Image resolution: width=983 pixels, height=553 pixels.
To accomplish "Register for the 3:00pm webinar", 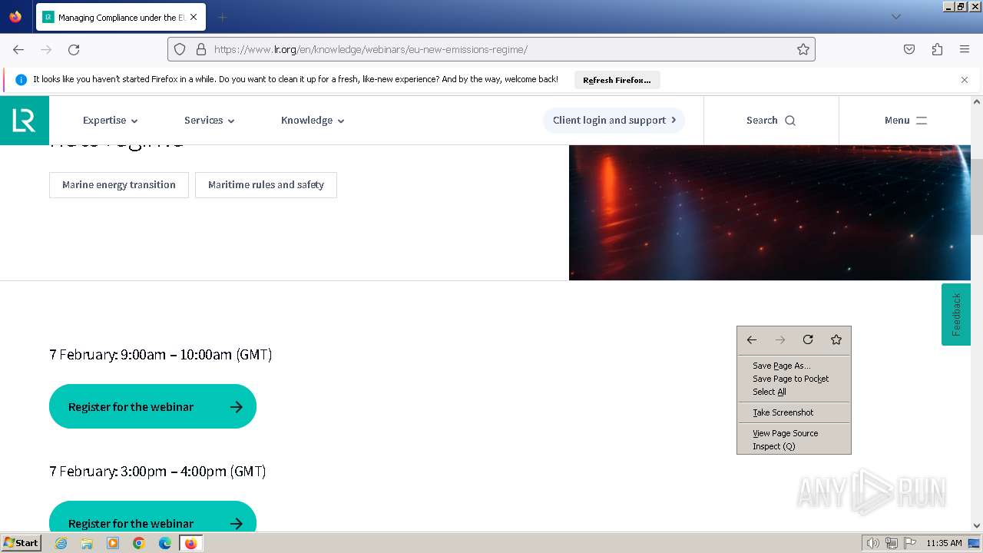I will point(153,516).
